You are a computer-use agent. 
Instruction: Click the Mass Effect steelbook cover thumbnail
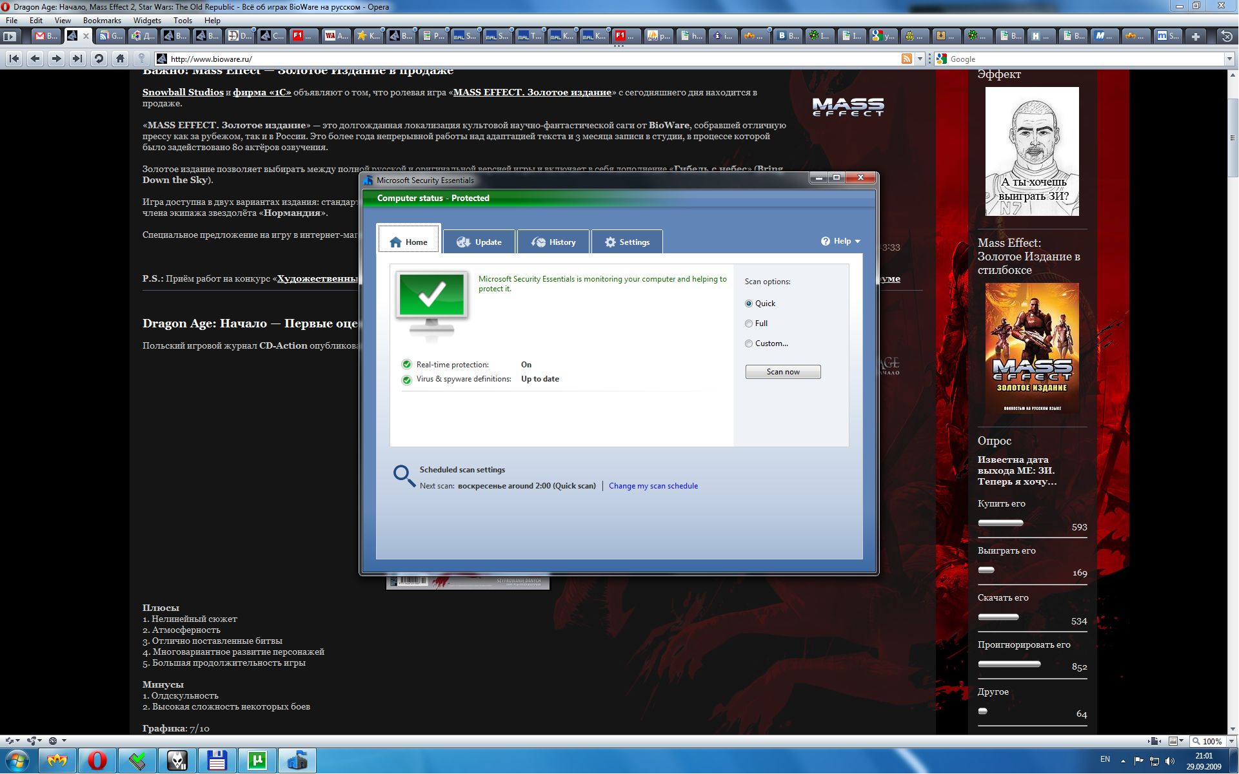[x=1032, y=348]
